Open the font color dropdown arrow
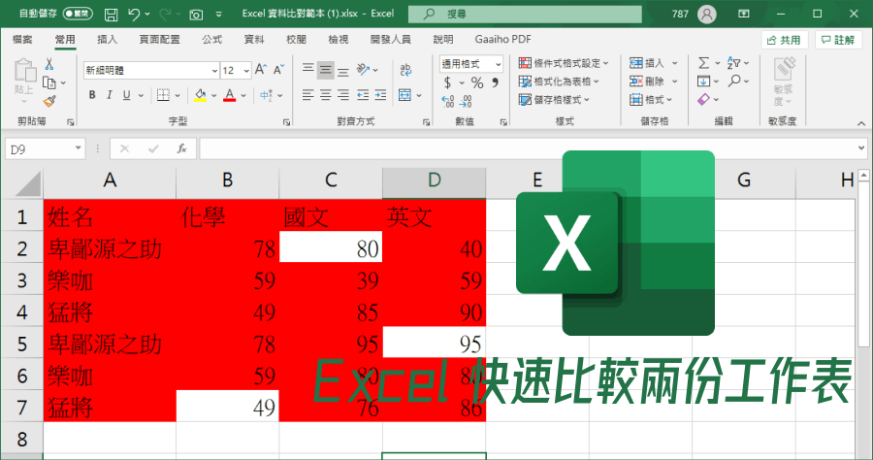 coord(243,96)
